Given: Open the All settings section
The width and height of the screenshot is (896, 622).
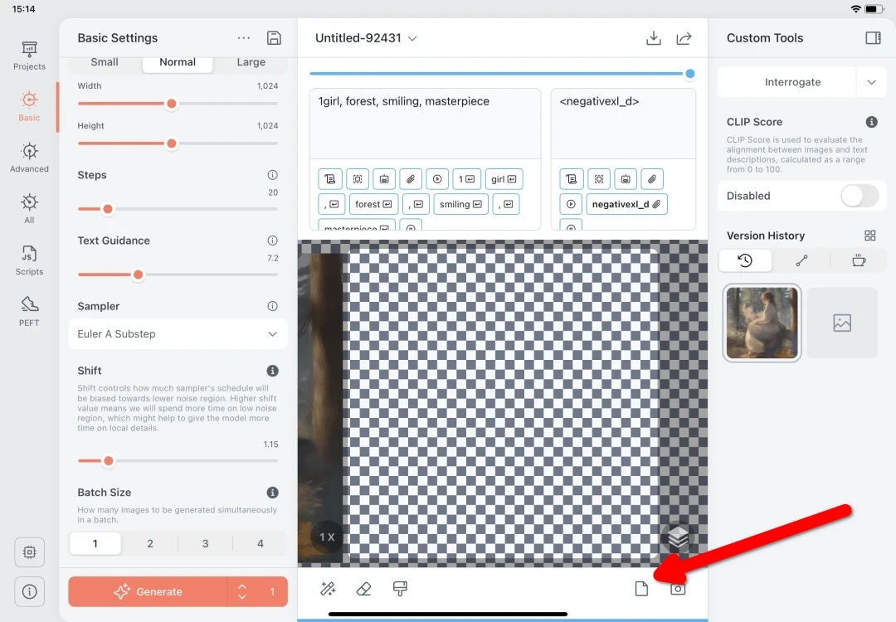Looking at the screenshot, I should pyautogui.click(x=29, y=209).
